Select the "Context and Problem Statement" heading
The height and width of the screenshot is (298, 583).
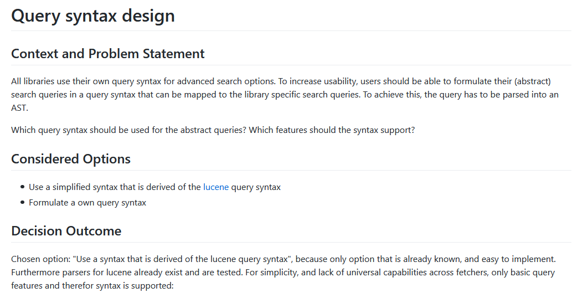[x=108, y=54]
